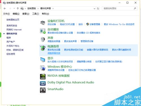The image size is (141, 106).
Task: Expand chevron before 控制面板 breadcrumb
Action: [25, 8]
